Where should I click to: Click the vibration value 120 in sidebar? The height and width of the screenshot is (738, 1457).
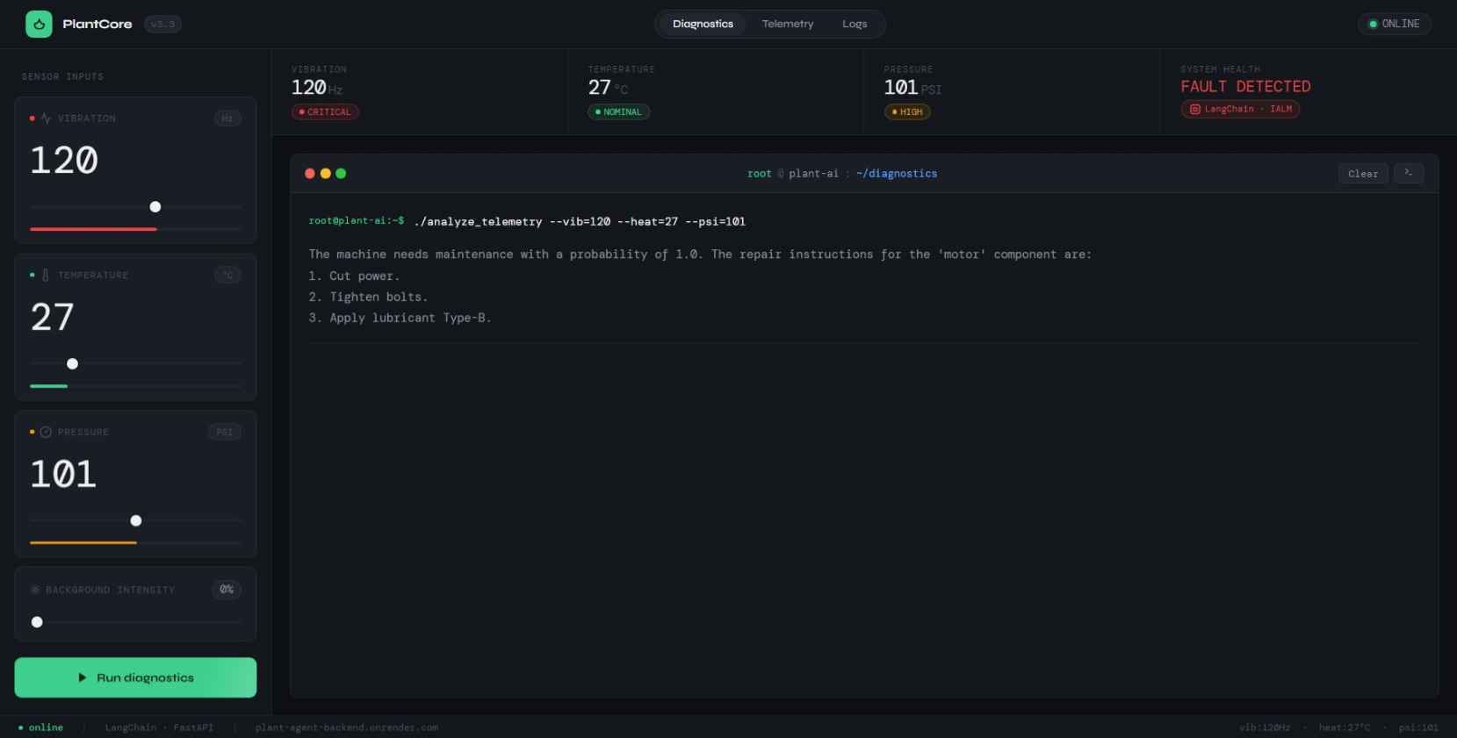[64, 161]
